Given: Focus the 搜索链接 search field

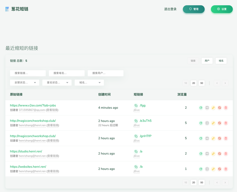Looking at the screenshot, I should pos(28,73).
